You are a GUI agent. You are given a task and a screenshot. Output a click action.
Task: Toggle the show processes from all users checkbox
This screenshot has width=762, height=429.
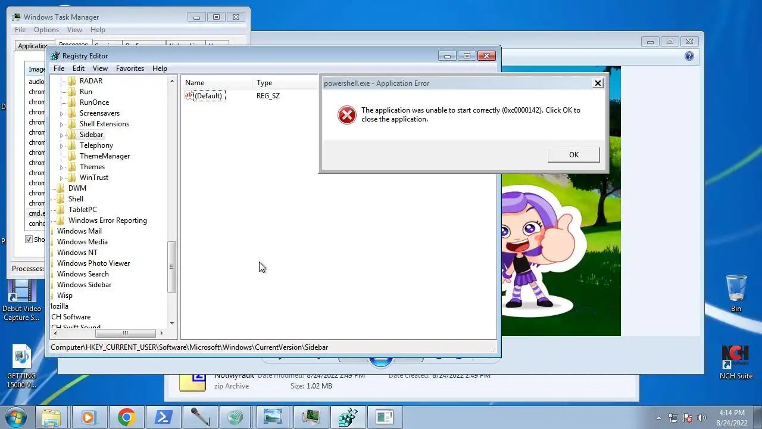click(x=29, y=239)
